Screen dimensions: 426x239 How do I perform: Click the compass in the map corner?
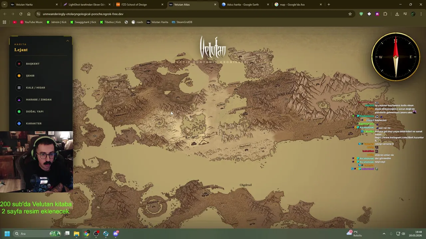(x=396, y=57)
